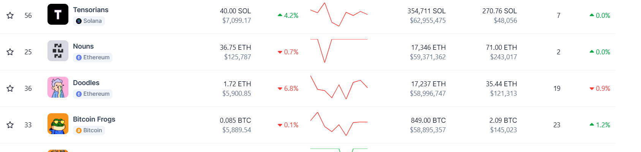The width and height of the screenshot is (641, 152).
Task: Add Doodles to watchlist with star
Action: 10,89
